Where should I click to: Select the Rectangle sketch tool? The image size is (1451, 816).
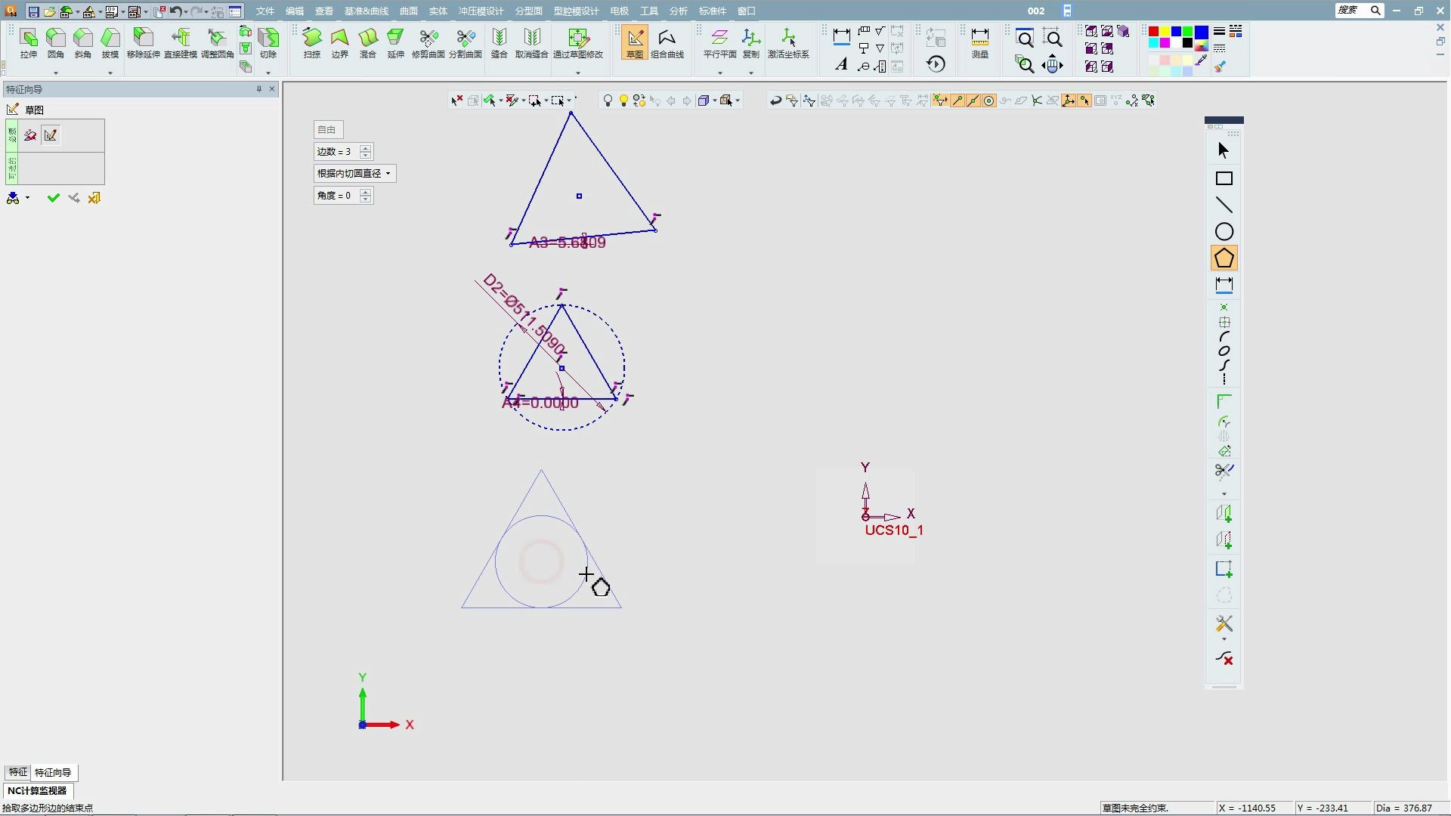click(1224, 179)
